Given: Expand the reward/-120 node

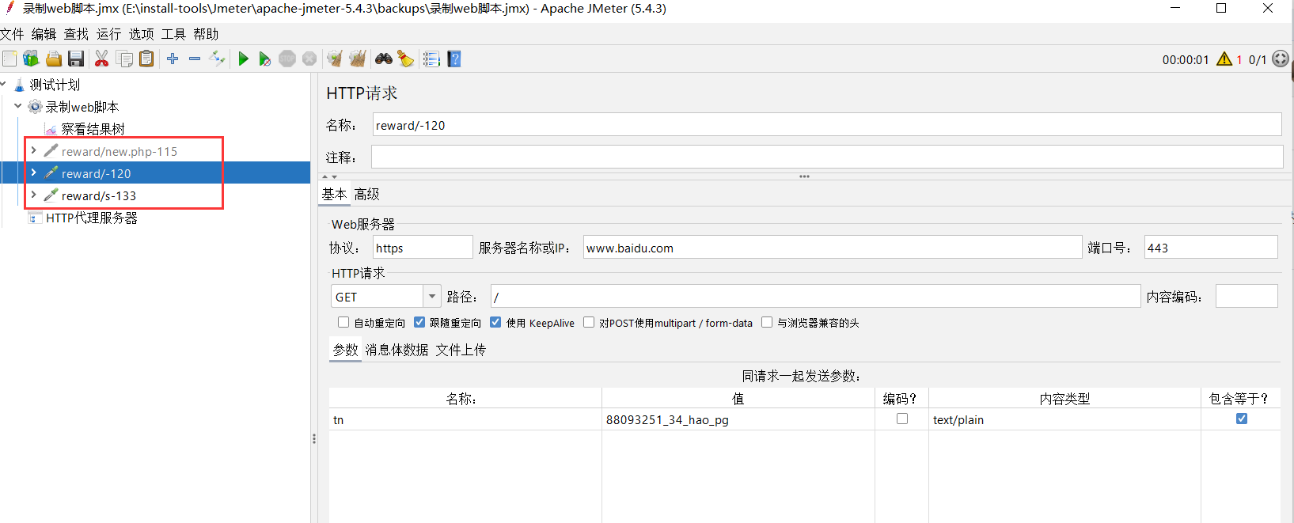Looking at the screenshot, I should click(33, 172).
